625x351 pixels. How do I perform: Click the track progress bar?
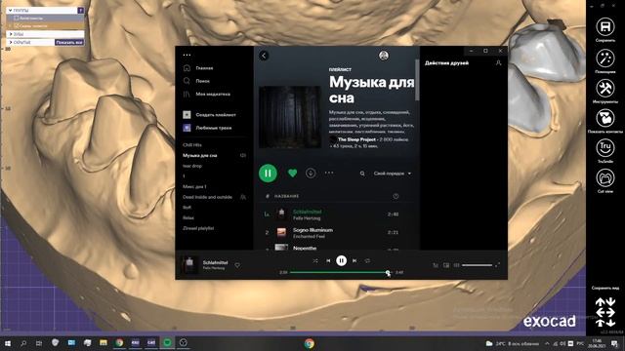[x=341, y=272]
